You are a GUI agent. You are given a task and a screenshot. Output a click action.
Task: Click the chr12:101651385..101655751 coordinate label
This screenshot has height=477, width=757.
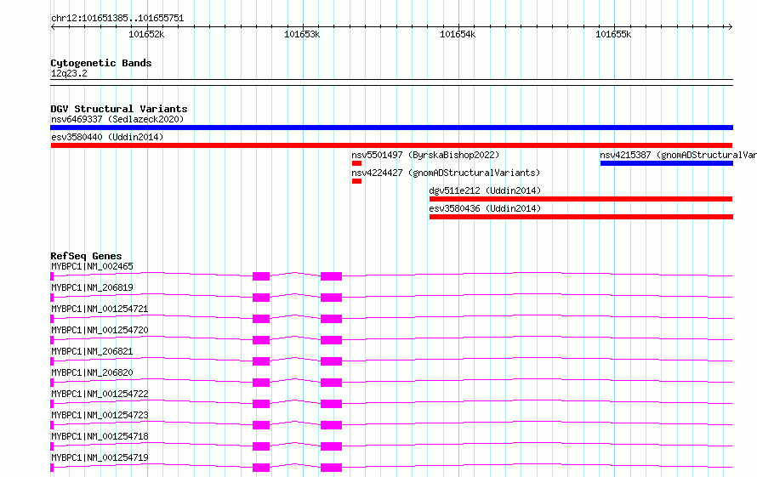pos(117,18)
